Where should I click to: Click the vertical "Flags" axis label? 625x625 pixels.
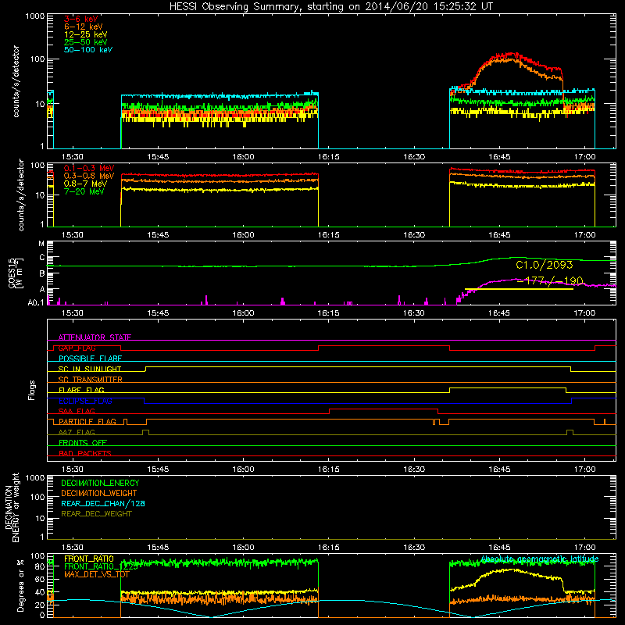click(32, 390)
